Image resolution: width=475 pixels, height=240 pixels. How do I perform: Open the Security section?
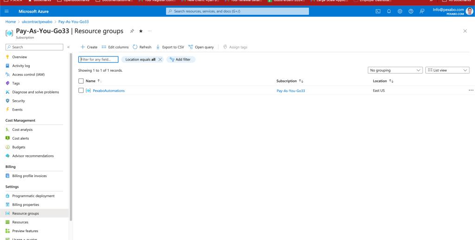pos(19,101)
